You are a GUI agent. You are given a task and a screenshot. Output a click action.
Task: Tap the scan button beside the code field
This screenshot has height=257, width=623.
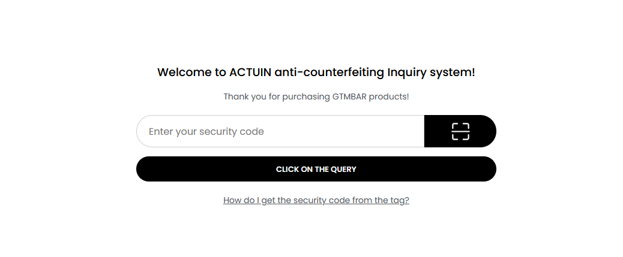[460, 131]
